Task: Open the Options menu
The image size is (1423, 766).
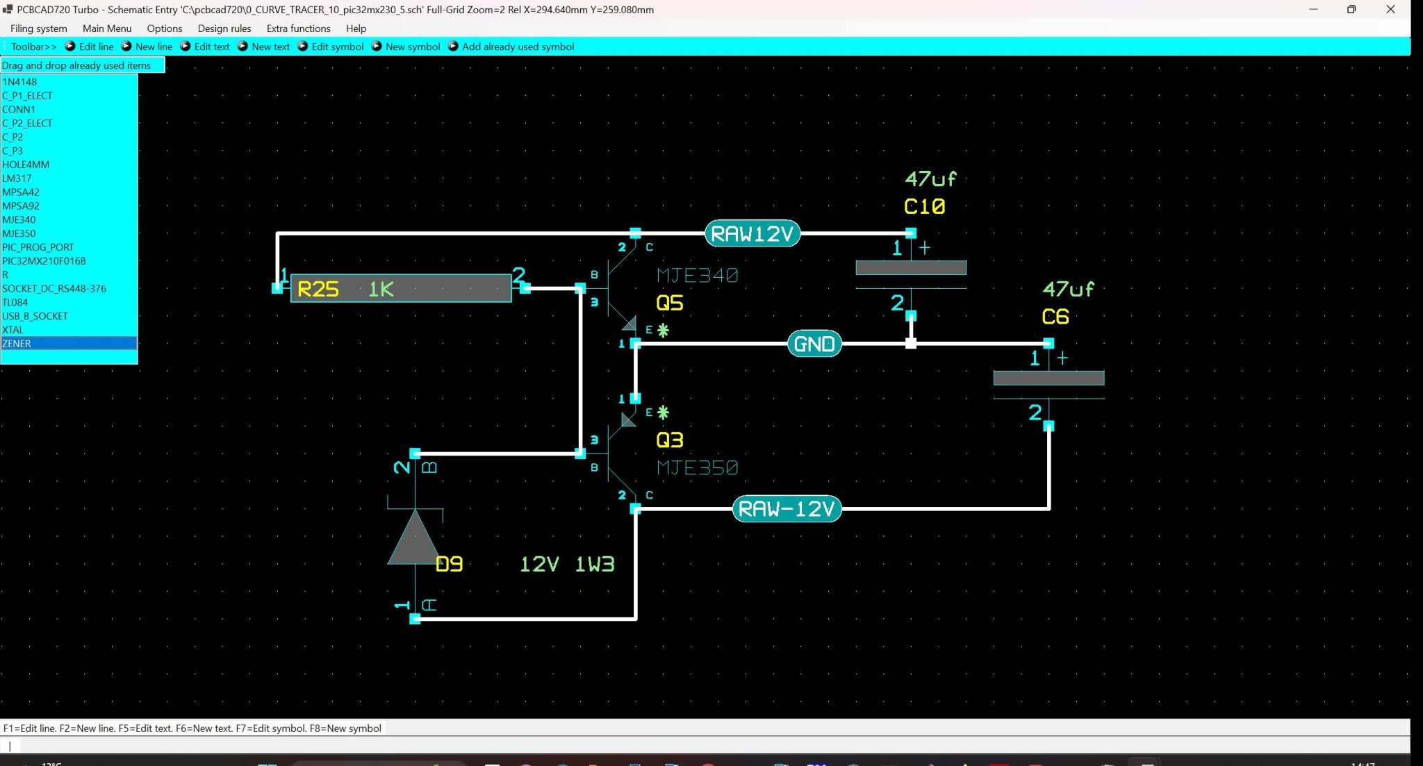Action: (165, 28)
